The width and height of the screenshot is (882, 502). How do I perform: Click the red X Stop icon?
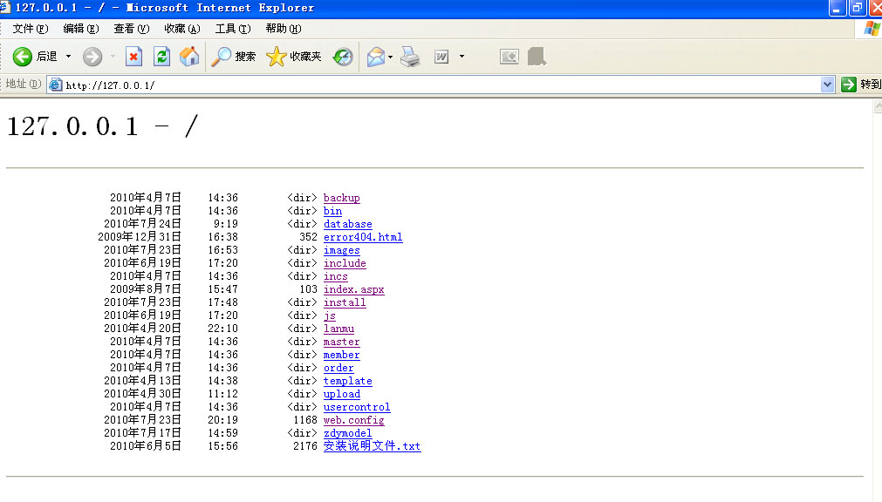click(x=133, y=57)
